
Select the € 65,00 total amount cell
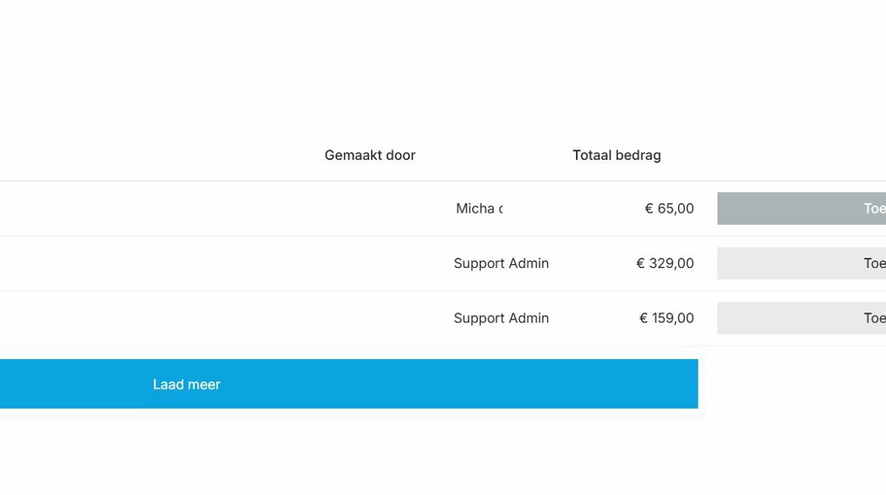click(x=669, y=209)
